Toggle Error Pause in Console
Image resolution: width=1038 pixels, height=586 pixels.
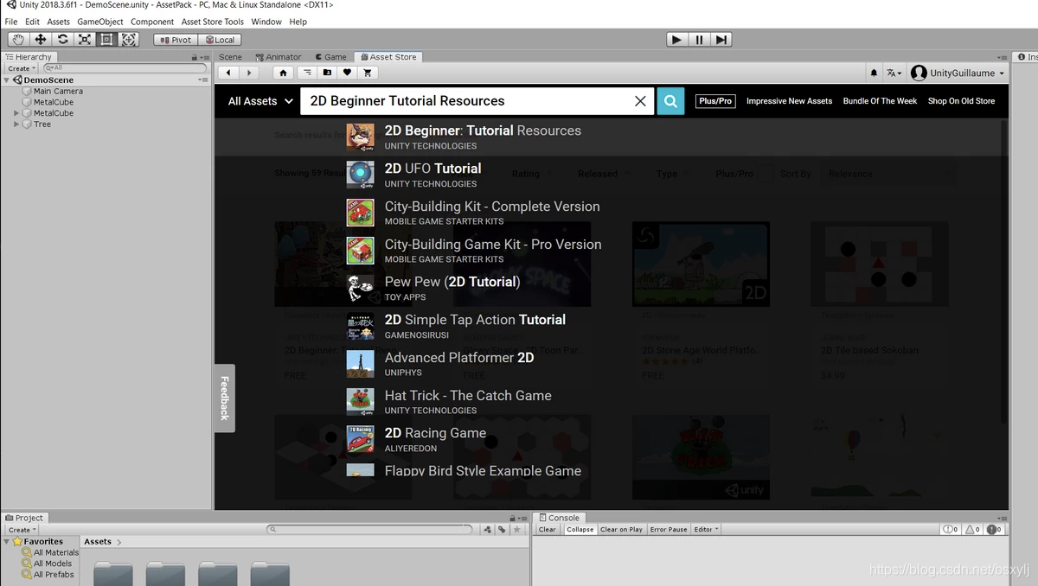(669, 530)
